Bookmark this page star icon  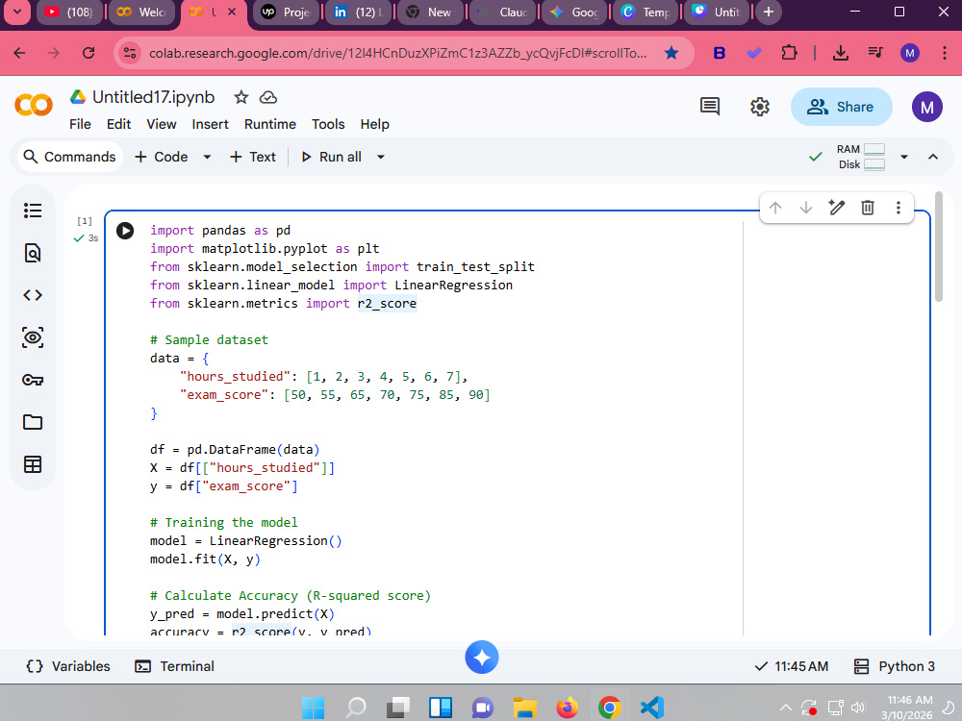tap(671, 53)
